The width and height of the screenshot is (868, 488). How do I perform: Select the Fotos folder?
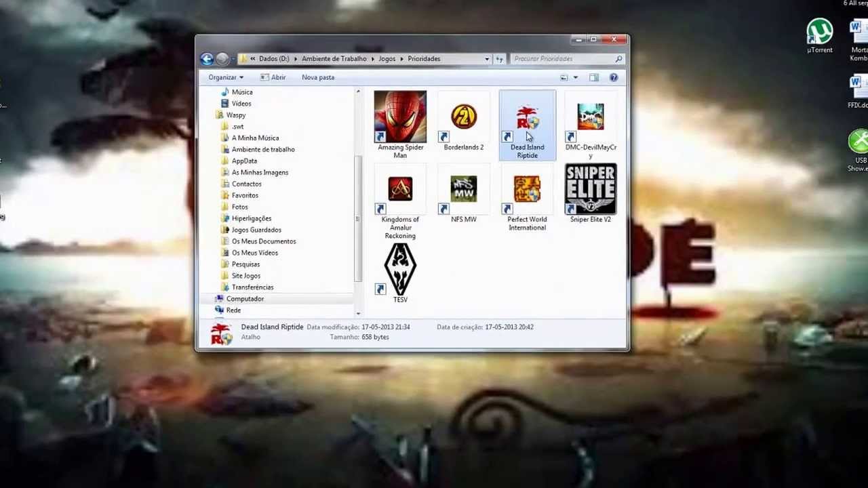click(x=239, y=207)
